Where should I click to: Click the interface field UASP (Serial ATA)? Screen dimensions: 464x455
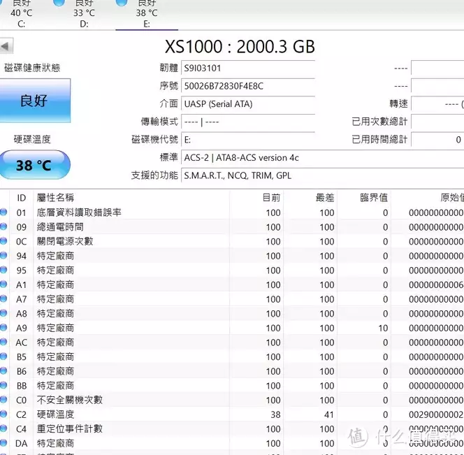pos(248,104)
